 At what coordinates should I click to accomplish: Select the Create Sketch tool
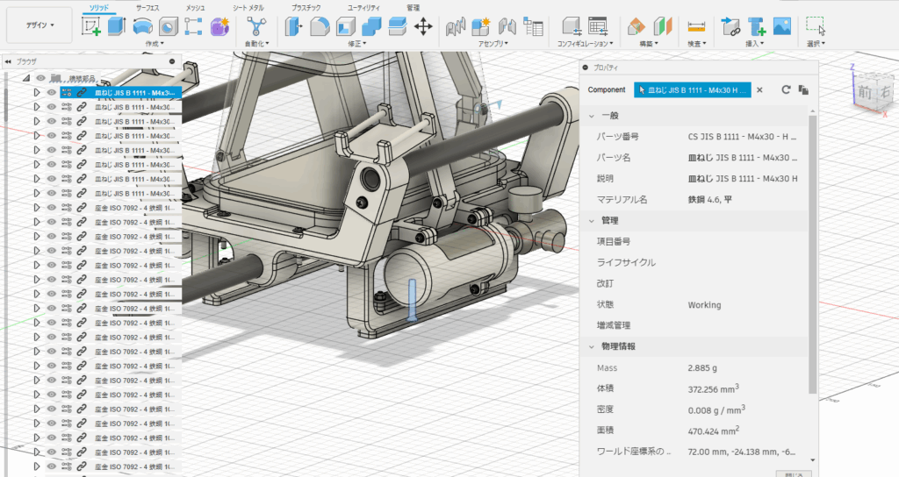click(x=91, y=26)
